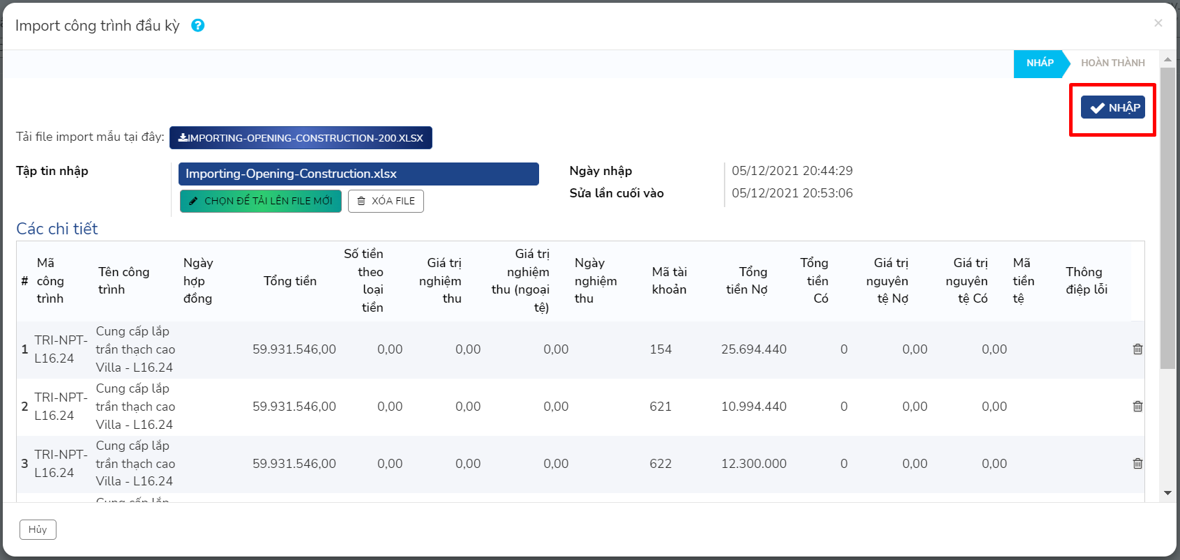Screen dimensions: 1180x560
Task: Close the import dialog with X
Action: pos(1158,23)
